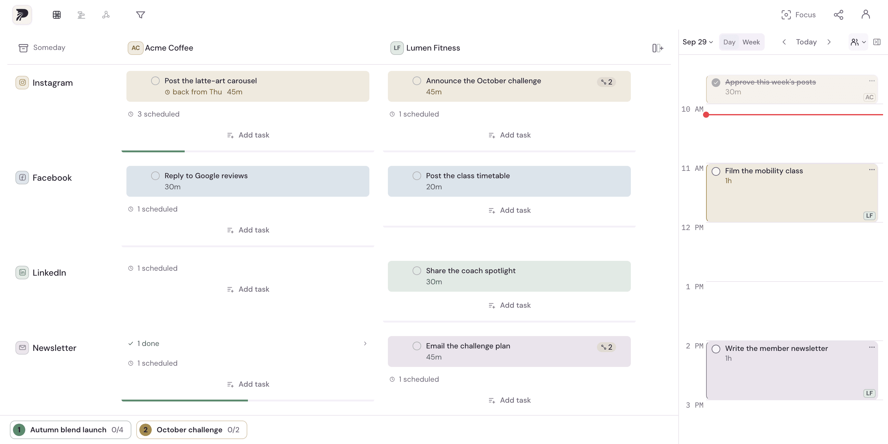This screenshot has height=444, width=888.
Task: Collapse the calendar side panel icon
Action: (877, 42)
